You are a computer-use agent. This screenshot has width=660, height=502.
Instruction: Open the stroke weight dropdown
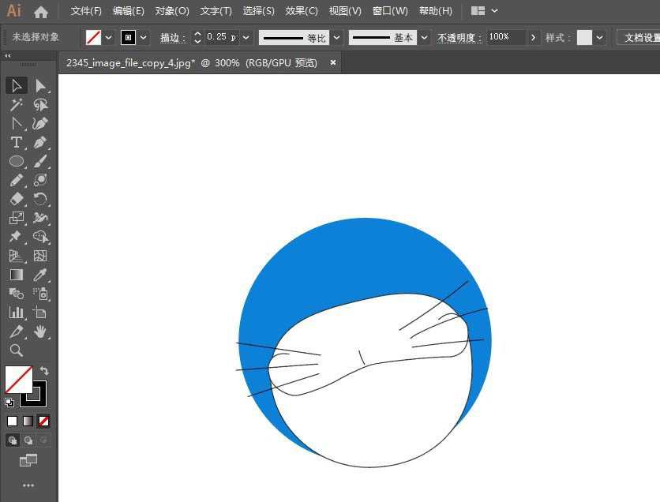[x=245, y=36]
